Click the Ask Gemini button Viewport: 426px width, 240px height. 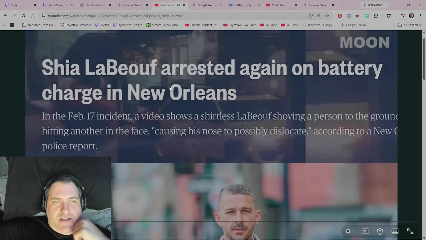(373, 5)
